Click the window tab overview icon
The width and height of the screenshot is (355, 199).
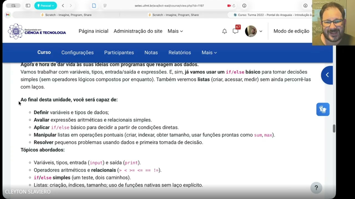[13, 6]
